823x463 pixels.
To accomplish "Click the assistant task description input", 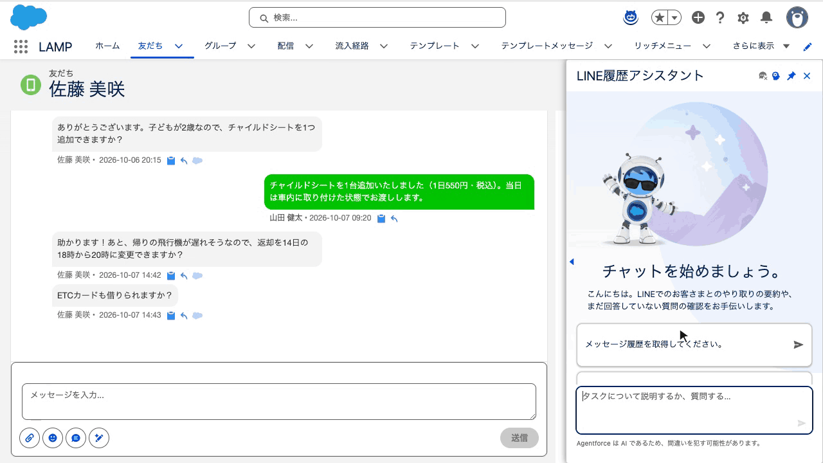I will [694, 410].
